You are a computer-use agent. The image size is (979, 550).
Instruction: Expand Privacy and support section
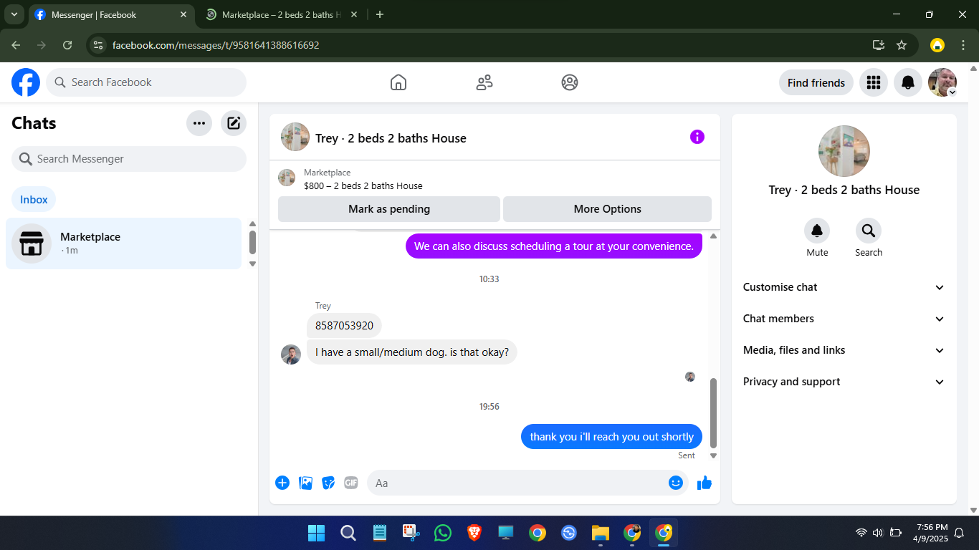coord(844,382)
